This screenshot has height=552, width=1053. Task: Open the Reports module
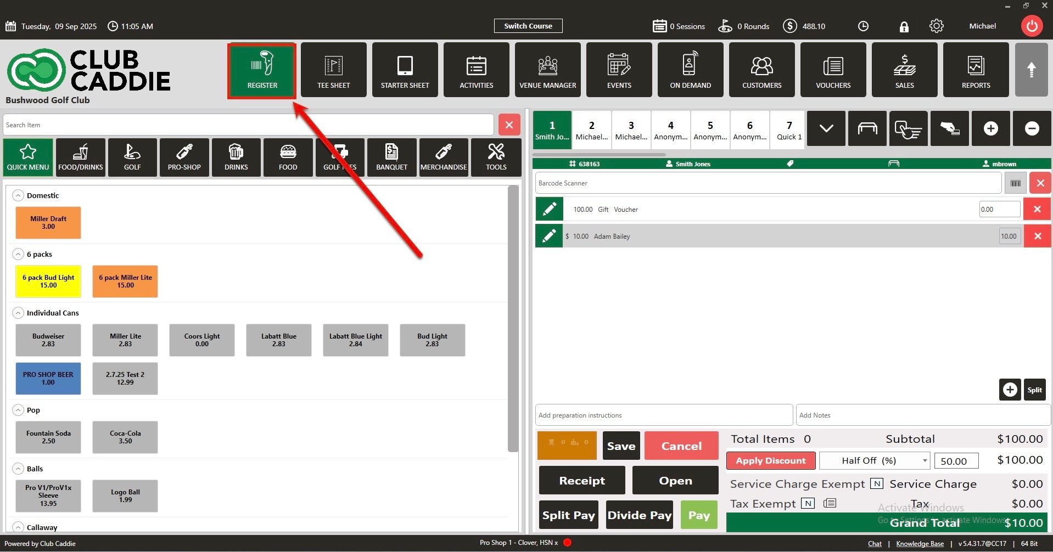[x=976, y=70]
